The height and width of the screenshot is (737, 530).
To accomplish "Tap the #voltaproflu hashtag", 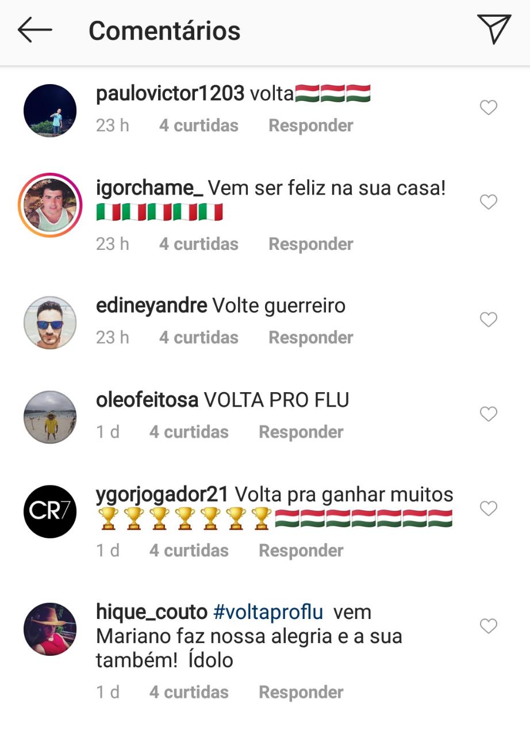I will pos(268,612).
